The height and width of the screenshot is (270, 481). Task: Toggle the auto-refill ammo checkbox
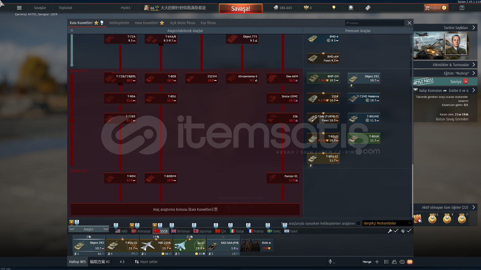coord(409,231)
